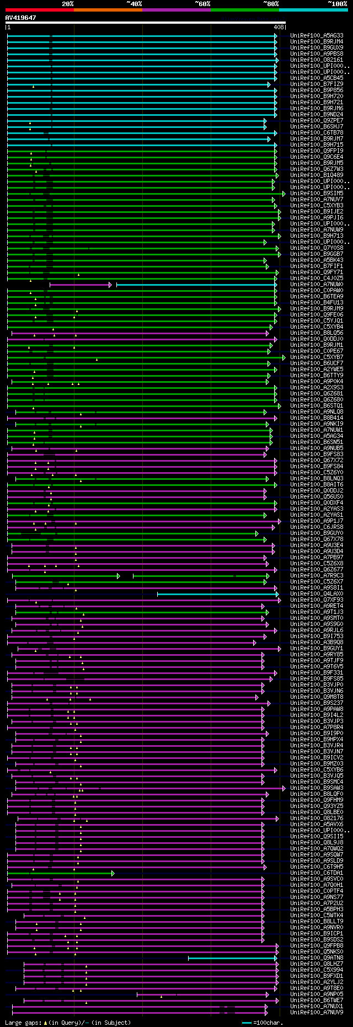Open hit UniRef100_B9S237

pos(317,703)
